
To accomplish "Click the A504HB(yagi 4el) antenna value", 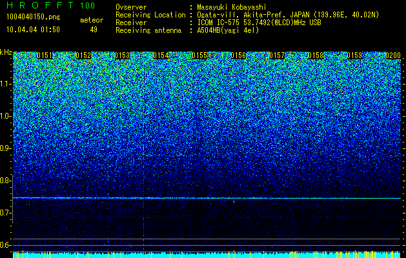I will (228, 30).
